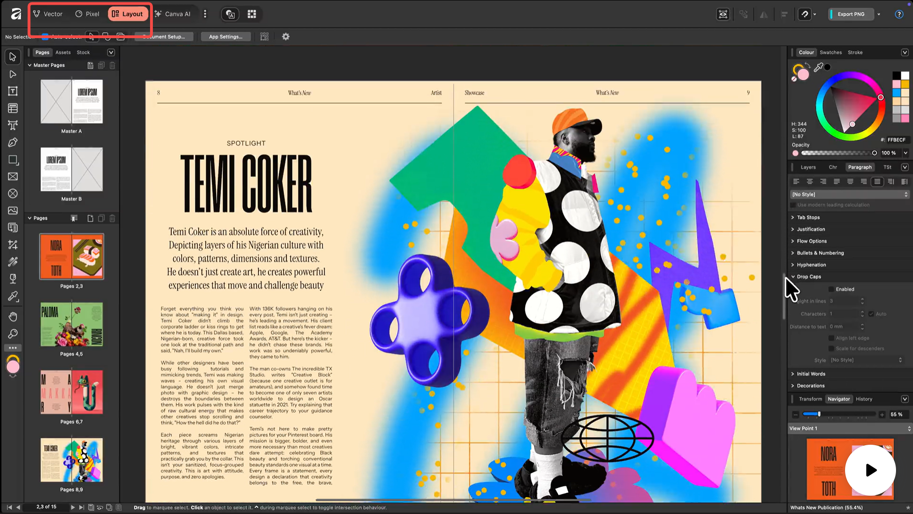Click the Pages 4,5 spread thumbnail

pos(72,325)
